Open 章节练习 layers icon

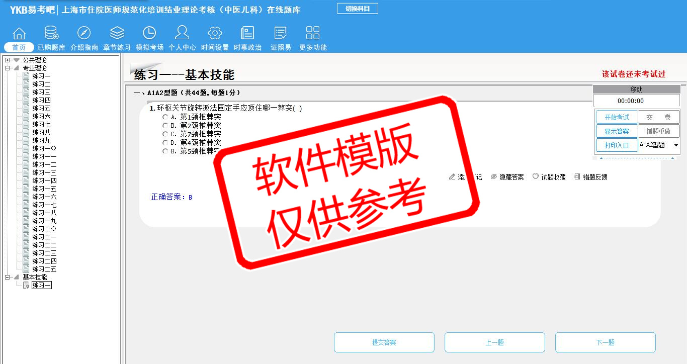tap(117, 34)
